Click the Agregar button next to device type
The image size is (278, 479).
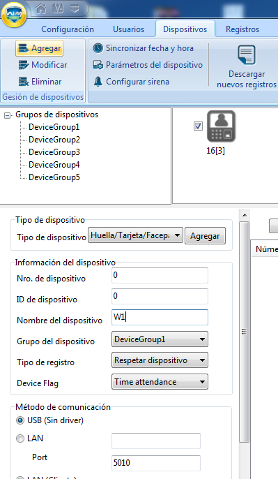click(x=205, y=236)
